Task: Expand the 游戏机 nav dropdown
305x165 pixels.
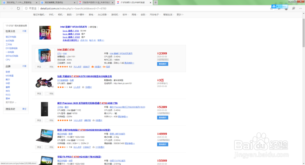Action: 116,15
